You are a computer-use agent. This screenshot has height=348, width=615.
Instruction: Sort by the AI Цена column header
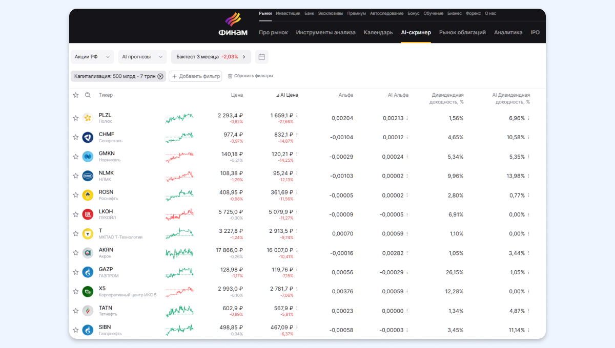289,95
